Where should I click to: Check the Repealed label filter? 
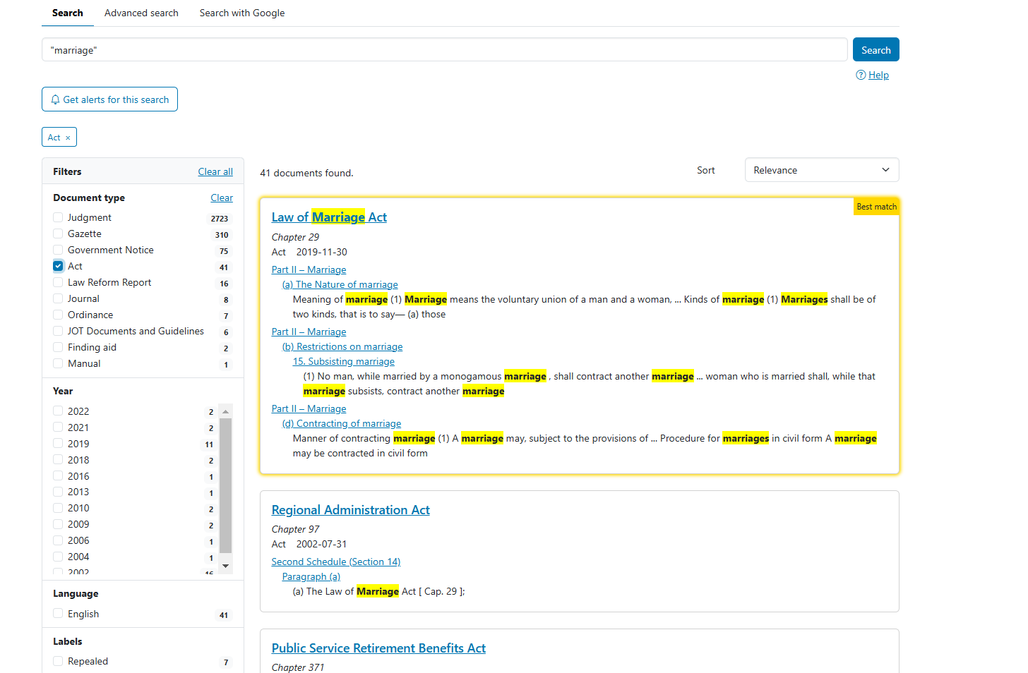tap(58, 661)
